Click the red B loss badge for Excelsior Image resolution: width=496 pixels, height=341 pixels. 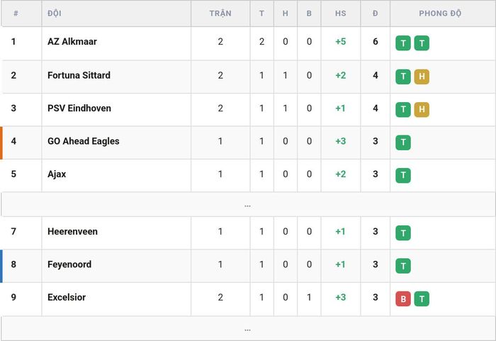(x=403, y=298)
